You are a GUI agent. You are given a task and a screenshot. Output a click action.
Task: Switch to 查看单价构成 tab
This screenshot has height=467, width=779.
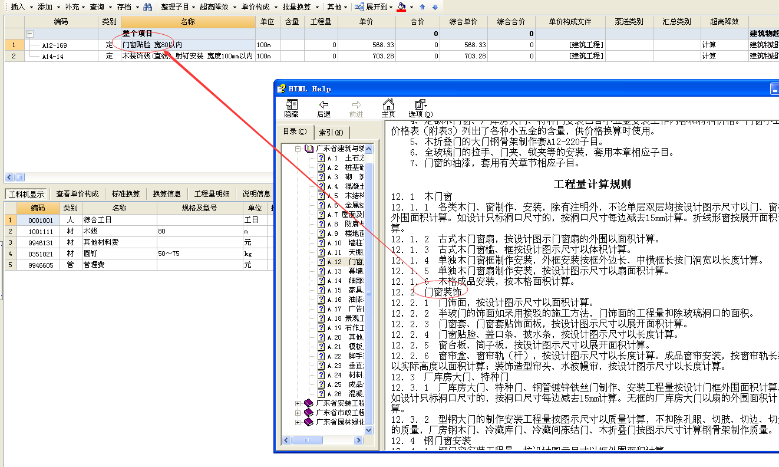pos(77,193)
